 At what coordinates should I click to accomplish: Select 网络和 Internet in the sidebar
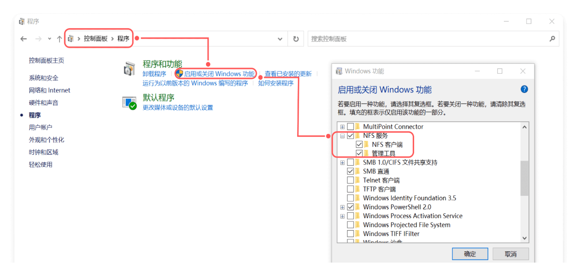[49, 90]
